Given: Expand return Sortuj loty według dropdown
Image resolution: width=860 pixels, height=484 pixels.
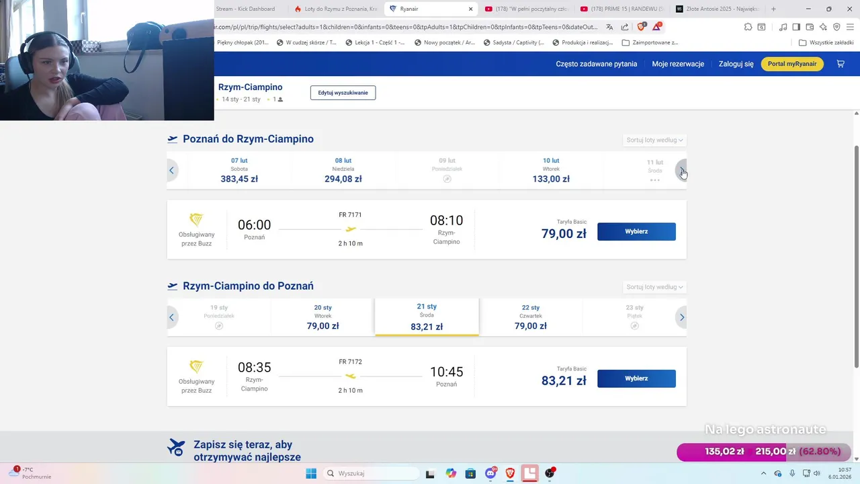Looking at the screenshot, I should 655,287.
